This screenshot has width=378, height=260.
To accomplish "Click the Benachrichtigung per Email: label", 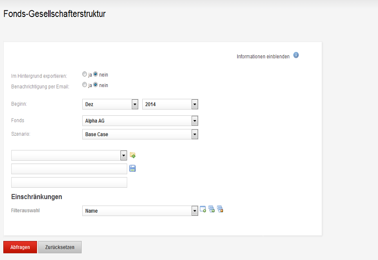I will (40, 87).
